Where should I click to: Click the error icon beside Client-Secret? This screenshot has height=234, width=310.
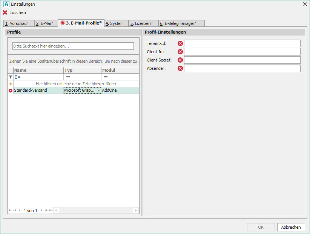pyautogui.click(x=180, y=60)
